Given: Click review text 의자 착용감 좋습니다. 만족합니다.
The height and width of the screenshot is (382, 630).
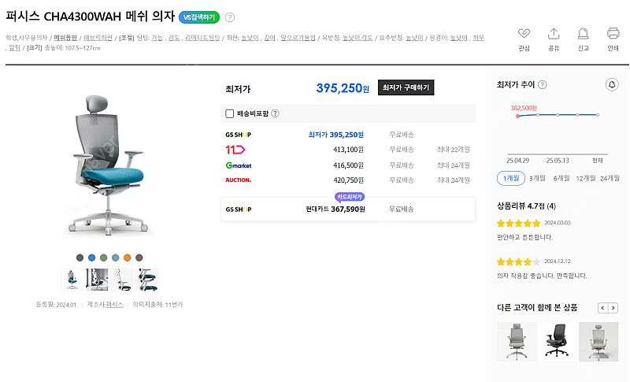Looking at the screenshot, I should coord(542,276).
